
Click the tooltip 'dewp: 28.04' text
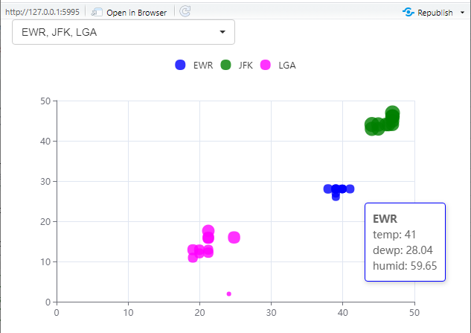[403, 250]
